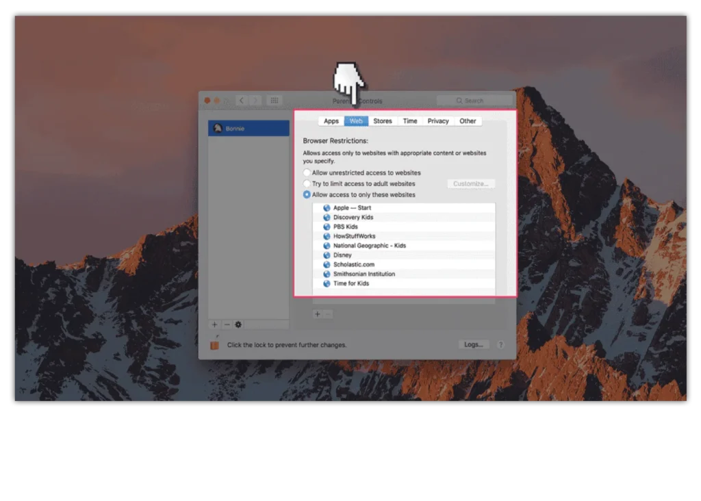
Task: Select the Web tab
Action: point(356,121)
